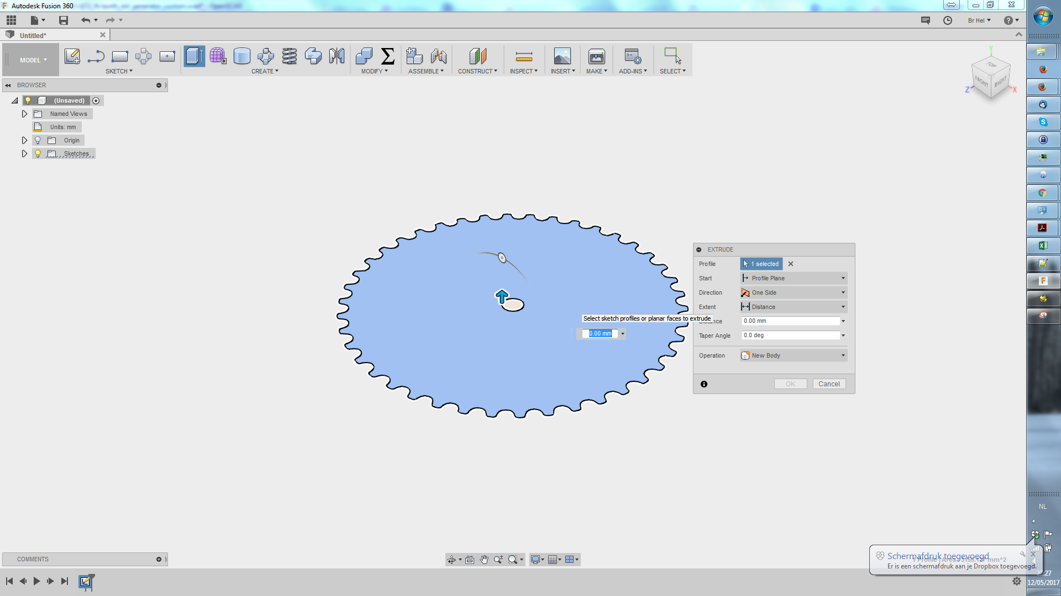This screenshot has height=596, width=1061.
Task: Clear the profile selection with X
Action: coord(791,264)
